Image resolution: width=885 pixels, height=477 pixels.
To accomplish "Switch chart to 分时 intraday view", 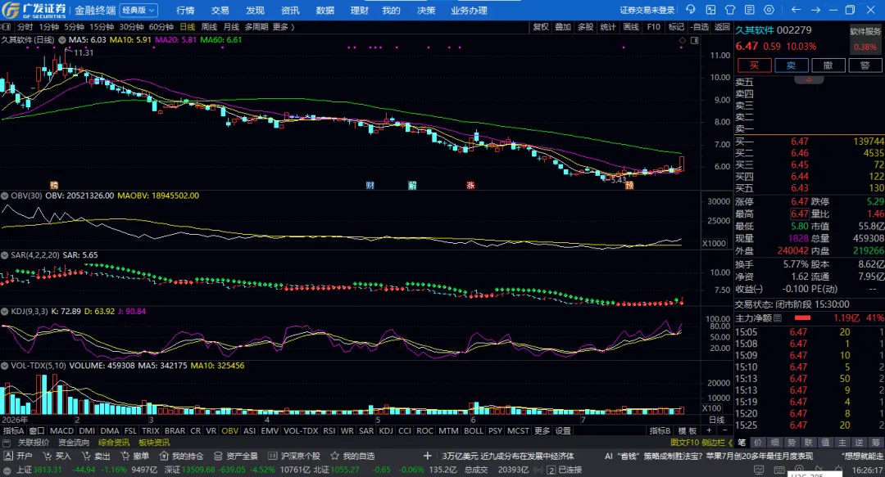I will point(25,26).
